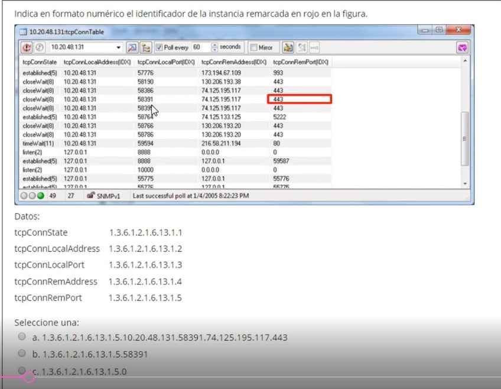
Task: Sort by tcpConnRemAddress(IDX) column header
Action: (x=234, y=62)
